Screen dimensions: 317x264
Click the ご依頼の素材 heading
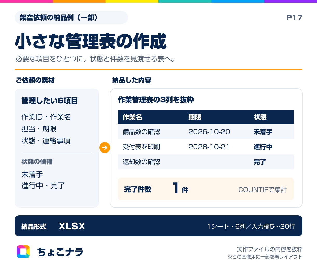click(x=35, y=80)
